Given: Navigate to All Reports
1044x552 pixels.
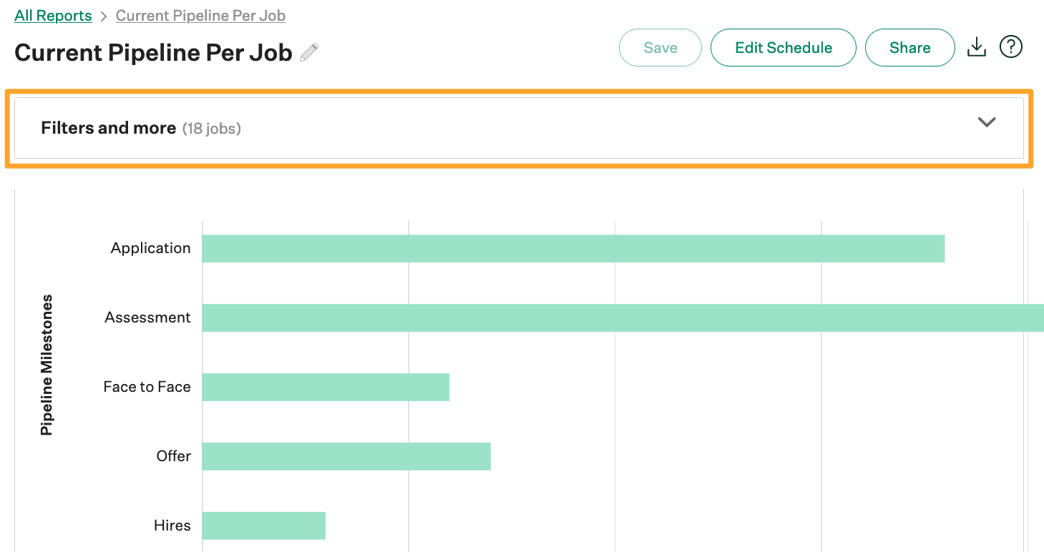Looking at the screenshot, I should [53, 15].
